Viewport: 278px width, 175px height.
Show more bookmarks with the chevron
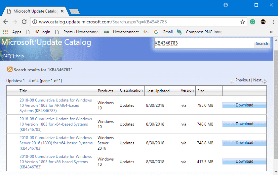(271, 32)
